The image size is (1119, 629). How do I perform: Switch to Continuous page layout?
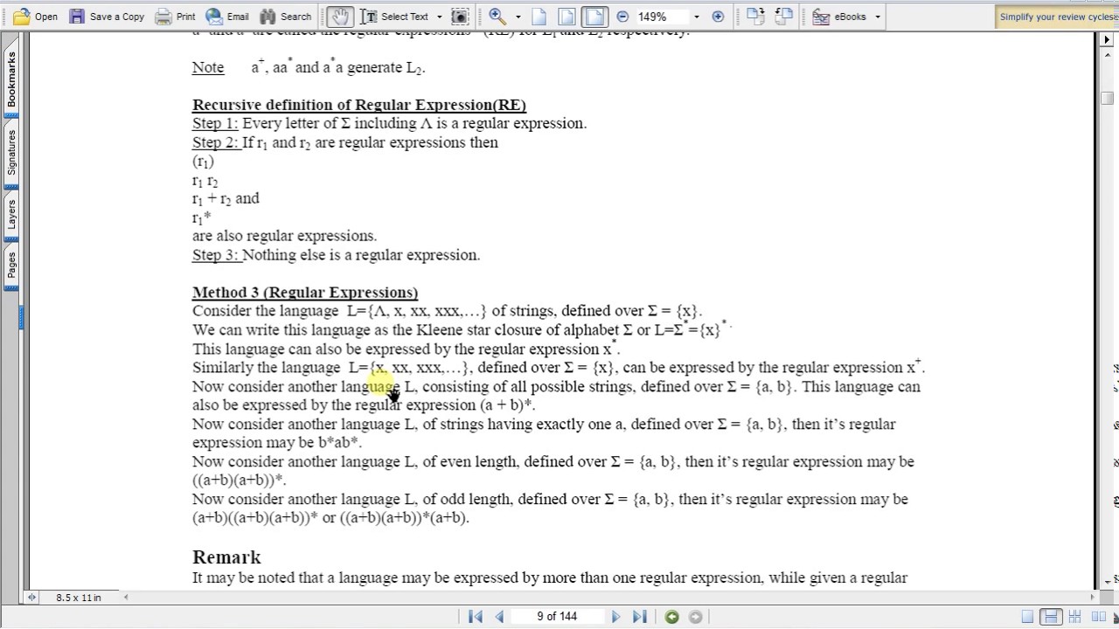pyautogui.click(x=1052, y=617)
